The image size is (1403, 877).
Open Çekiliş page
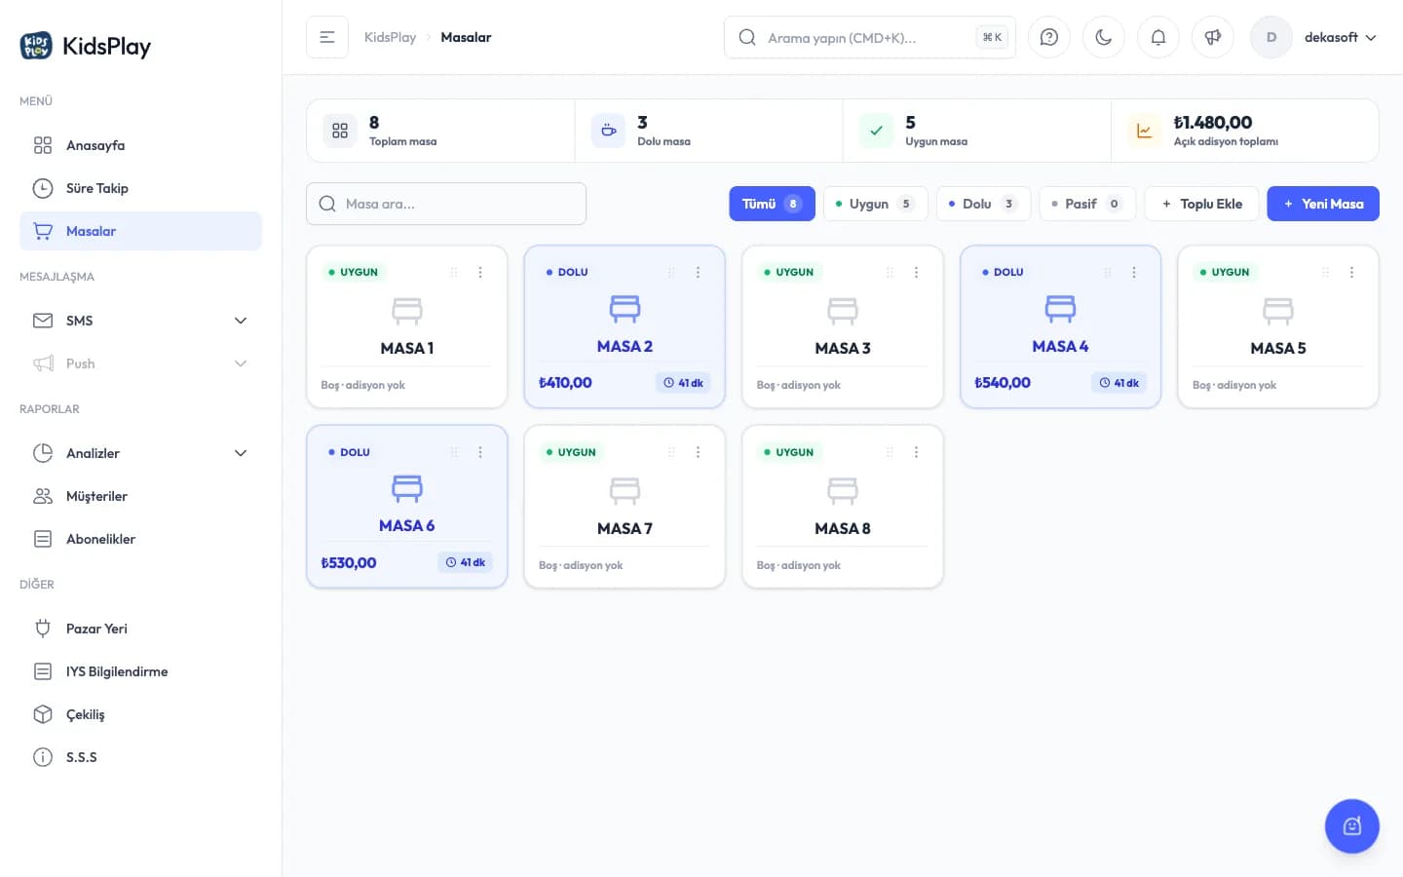click(x=140, y=714)
